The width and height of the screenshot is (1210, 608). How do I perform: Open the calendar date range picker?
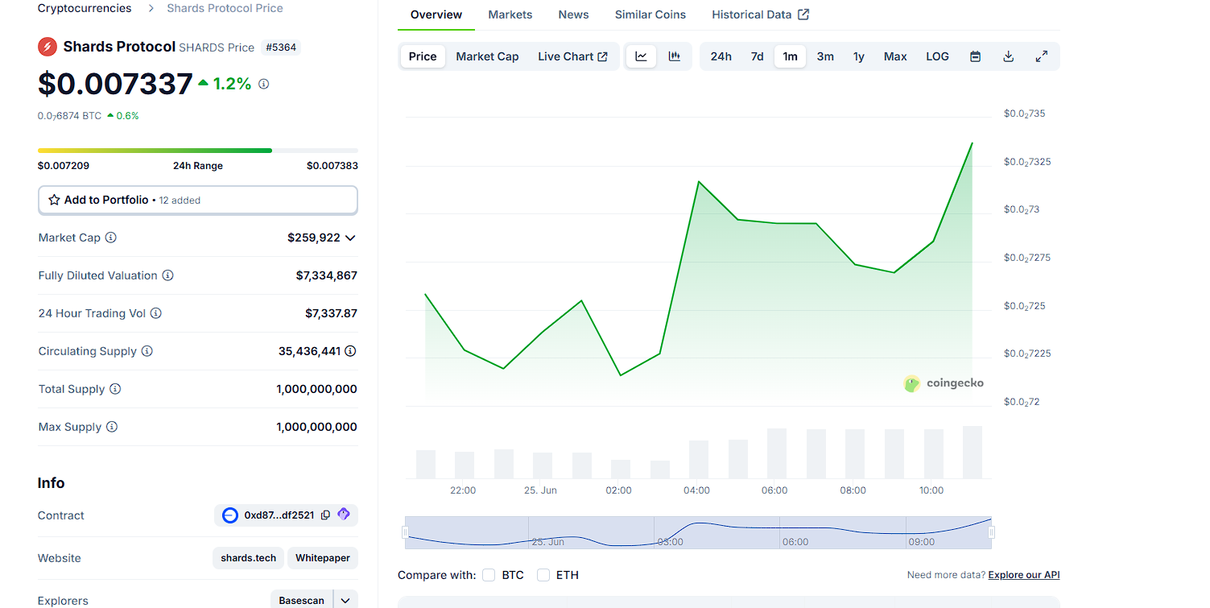tap(975, 56)
